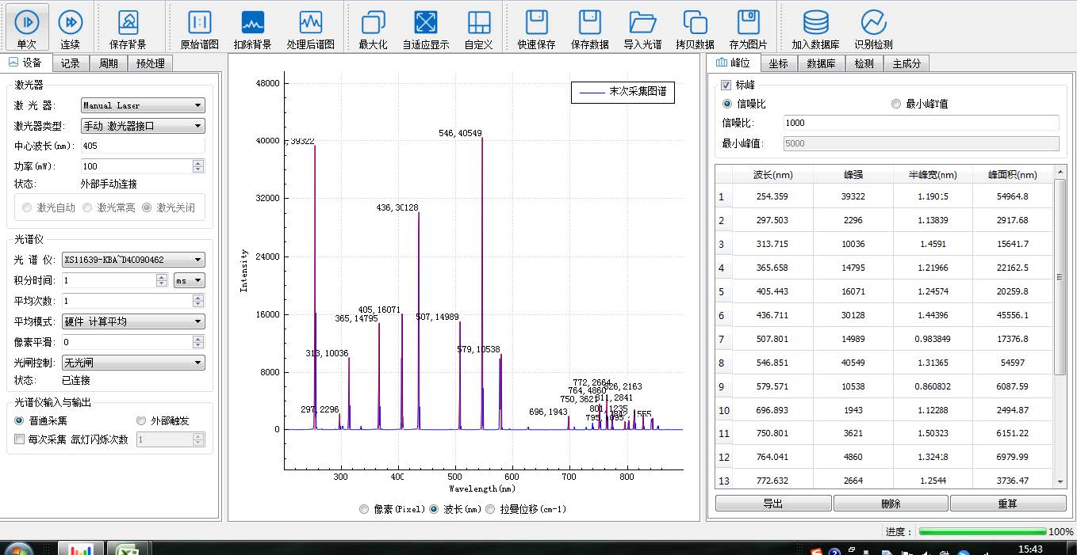Save the spectrum with 存为图片 icon
The height and width of the screenshot is (555, 1077).
tap(748, 27)
